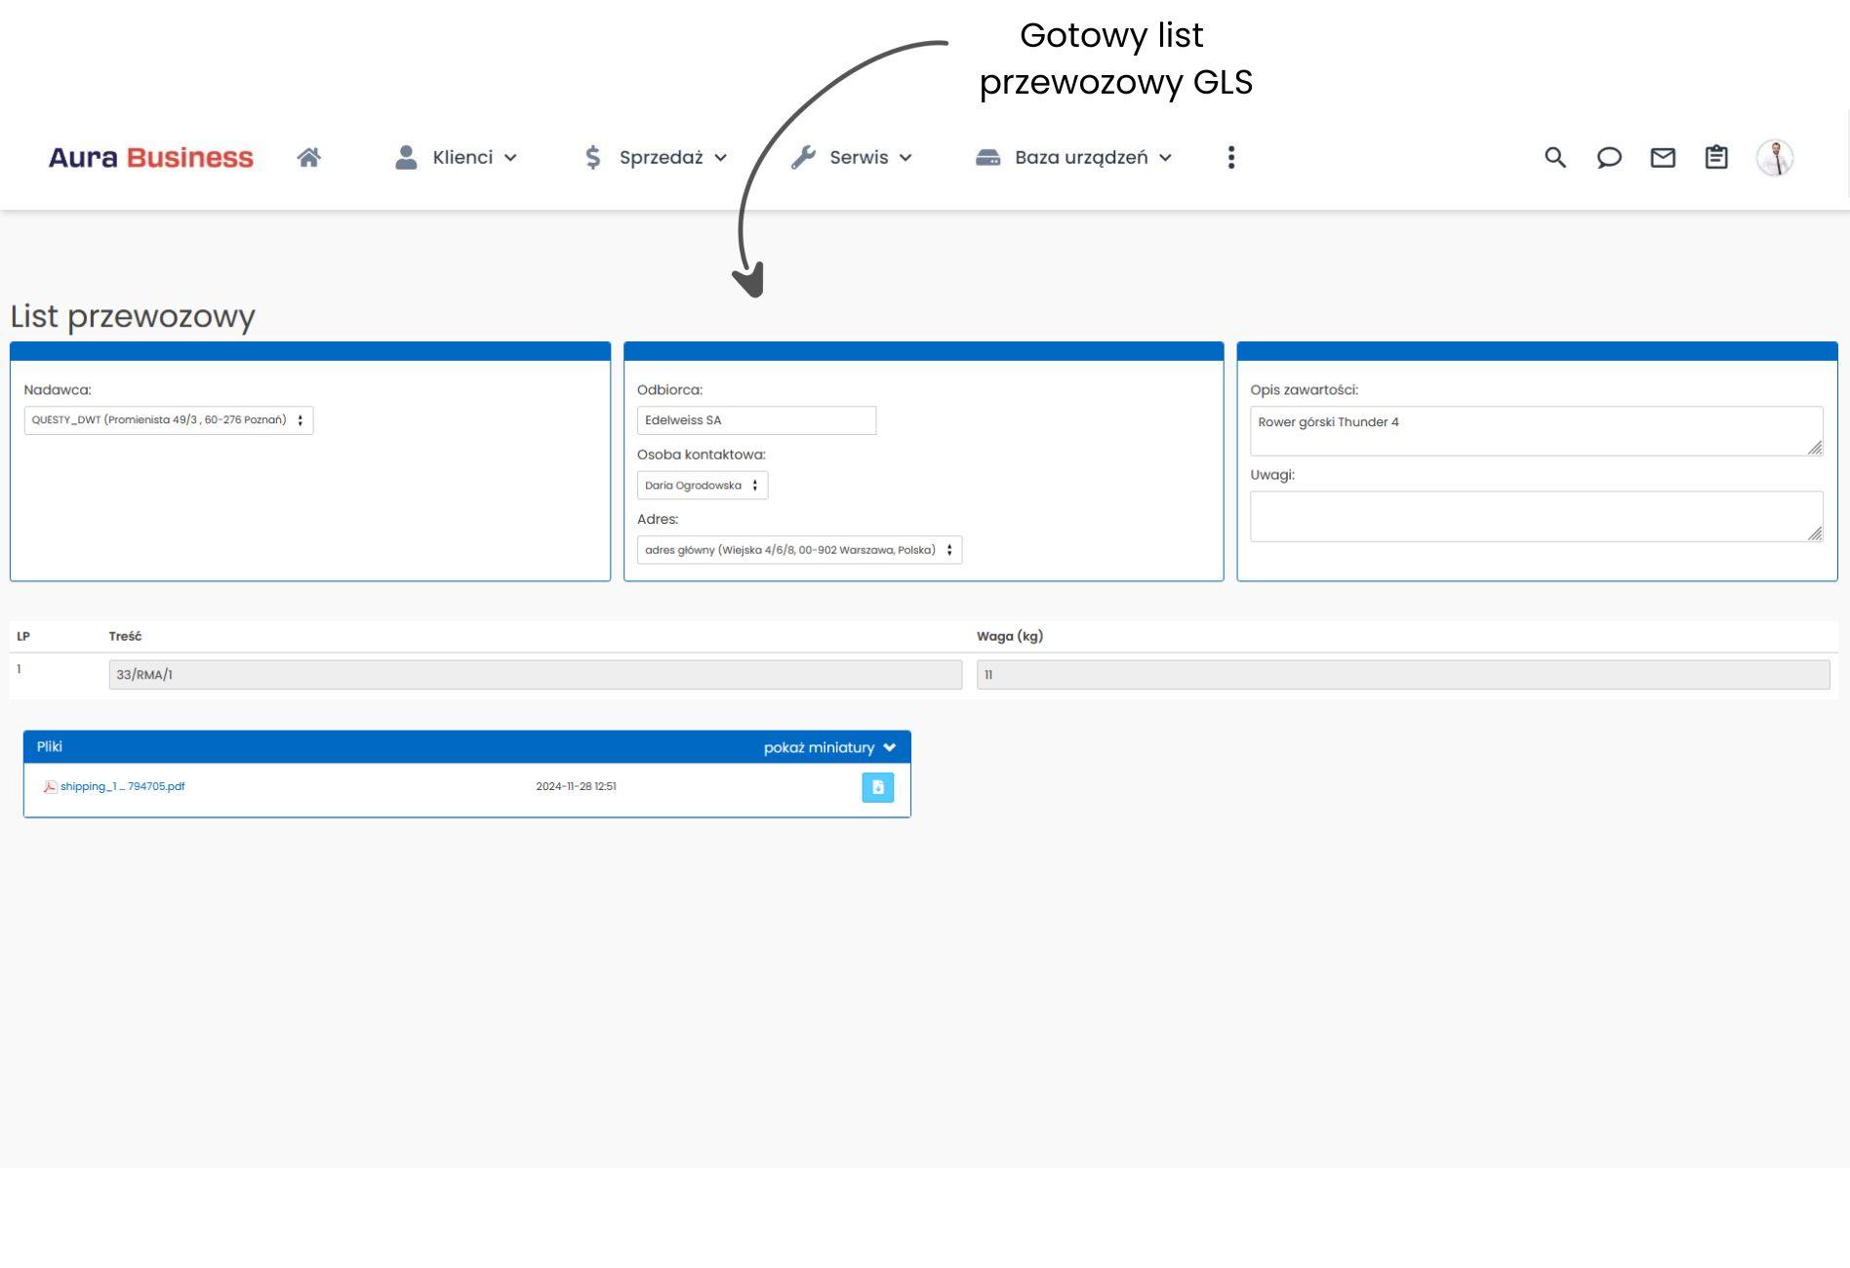Open the shipping_1 _ 794705.pdf link
Viewport: 1850px width, 1268px height.
tap(122, 786)
